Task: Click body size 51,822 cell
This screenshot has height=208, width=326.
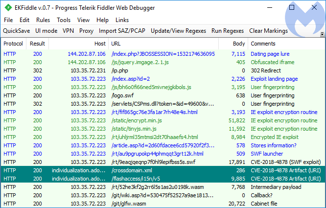Action: point(237,120)
